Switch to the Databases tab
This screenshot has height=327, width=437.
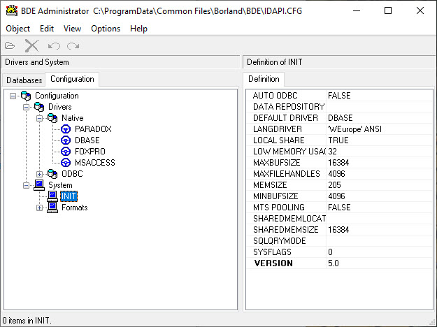[x=24, y=80]
